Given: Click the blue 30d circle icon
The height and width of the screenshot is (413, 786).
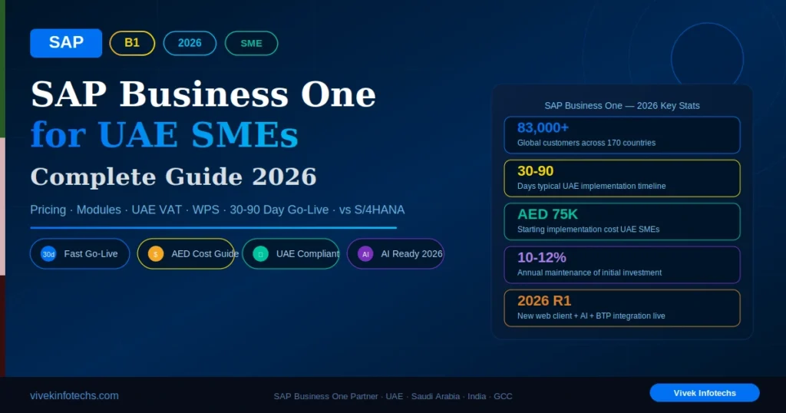Looking at the screenshot, I should pos(48,254).
